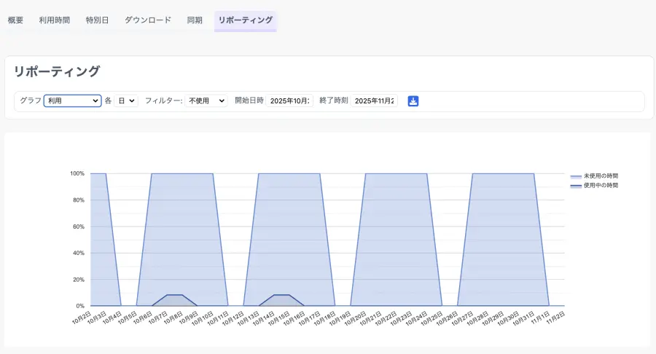This screenshot has width=656, height=354.
Task: Open the フィルター dropdown showing 不使用
Action: 206,101
